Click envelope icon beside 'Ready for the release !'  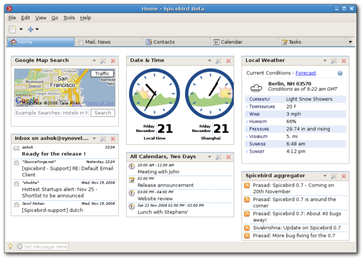tap(16, 148)
